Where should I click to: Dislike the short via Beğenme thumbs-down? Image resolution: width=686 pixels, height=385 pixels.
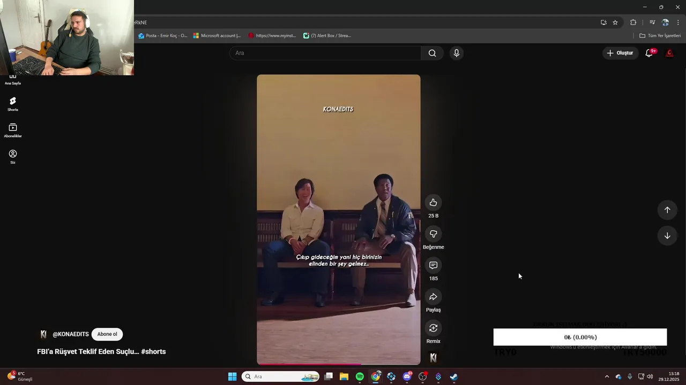point(433,234)
